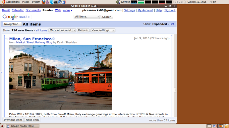Click the power user switcher djh
This screenshot has height=128, width=229.
213,2
